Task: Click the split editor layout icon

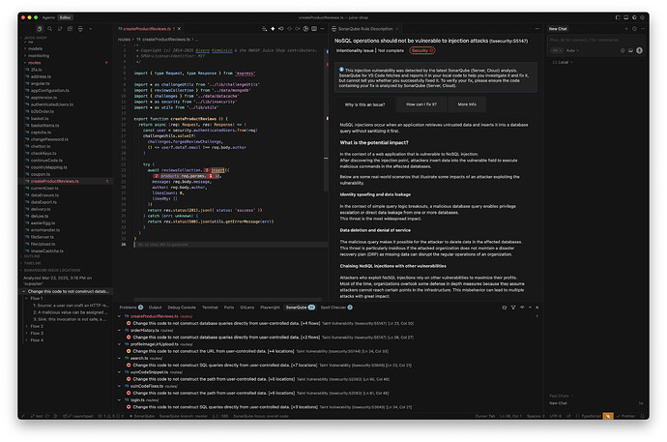Action: tap(314, 29)
